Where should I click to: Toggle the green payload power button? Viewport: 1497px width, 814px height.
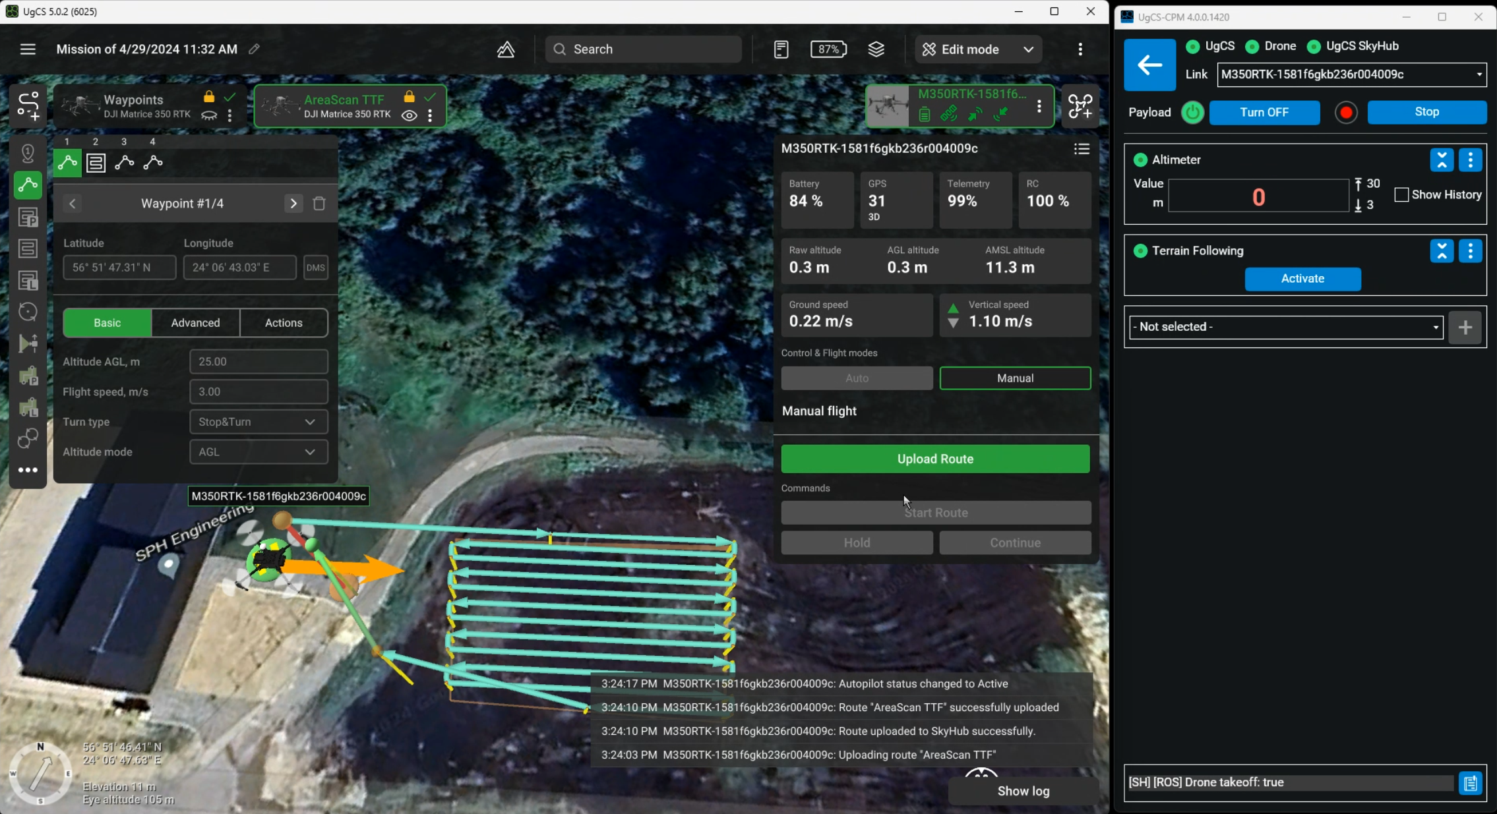coord(1192,113)
